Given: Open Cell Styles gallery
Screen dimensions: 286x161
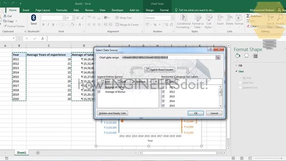Looking at the screenshot, I should [x=209, y=21].
